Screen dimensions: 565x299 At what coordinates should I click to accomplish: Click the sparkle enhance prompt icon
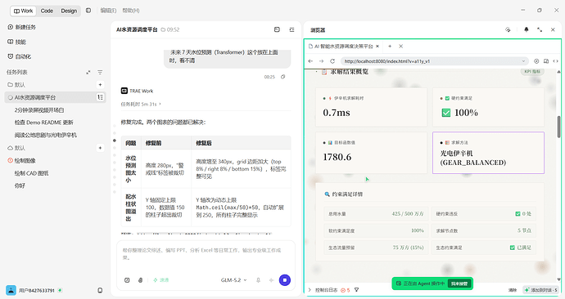[271, 280]
